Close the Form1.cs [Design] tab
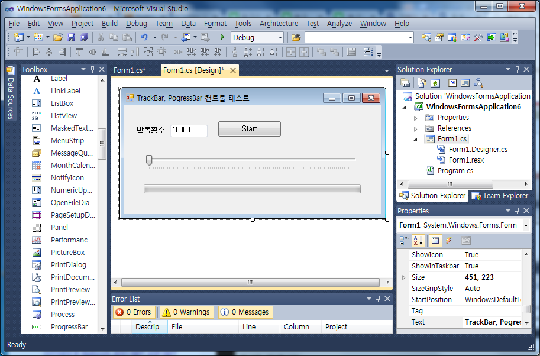540x356 pixels. click(233, 70)
